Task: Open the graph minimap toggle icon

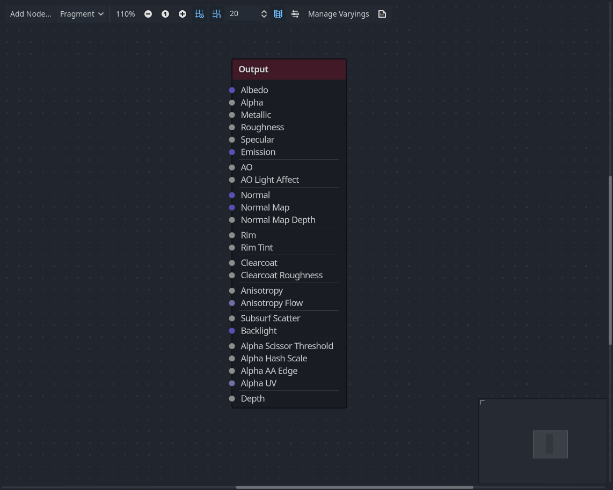Action: tap(278, 13)
